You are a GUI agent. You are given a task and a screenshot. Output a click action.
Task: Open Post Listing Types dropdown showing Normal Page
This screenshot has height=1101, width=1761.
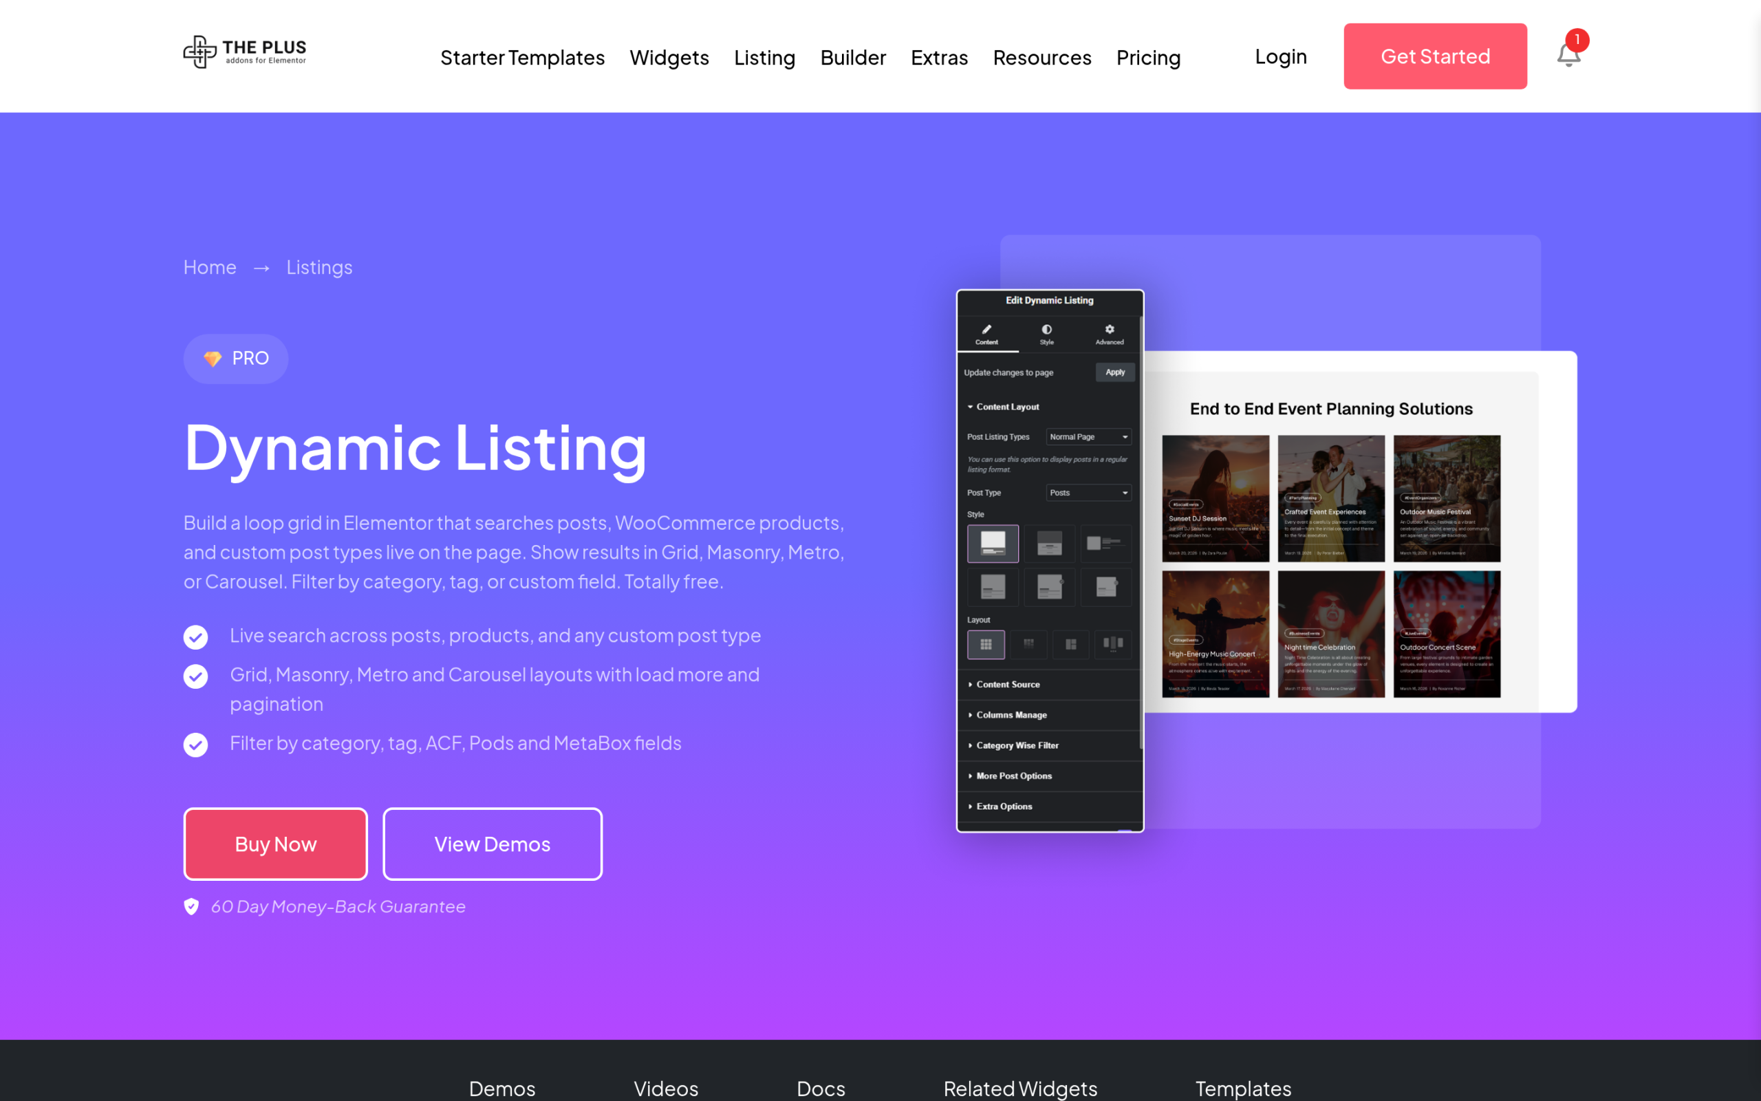pos(1089,437)
